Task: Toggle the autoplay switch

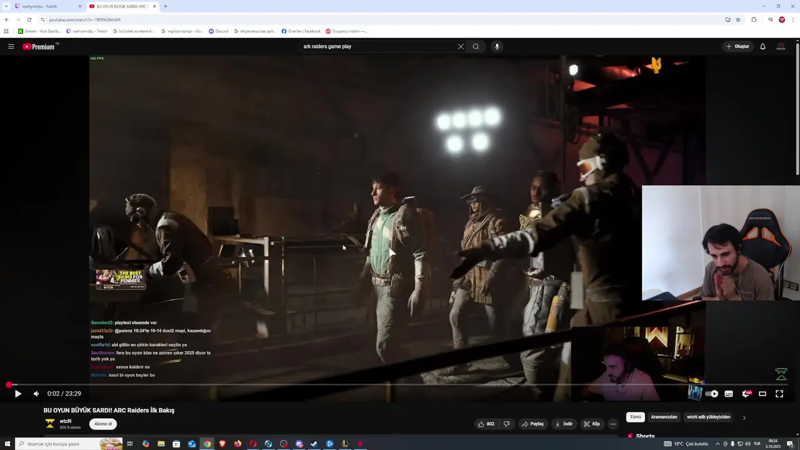Action: point(712,394)
